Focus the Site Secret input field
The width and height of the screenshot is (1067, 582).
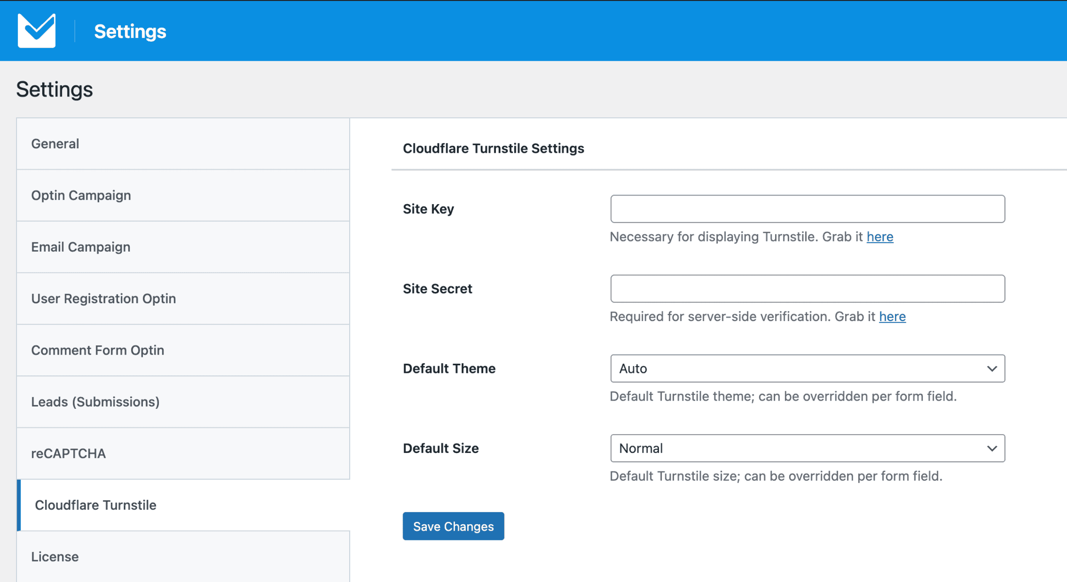808,289
